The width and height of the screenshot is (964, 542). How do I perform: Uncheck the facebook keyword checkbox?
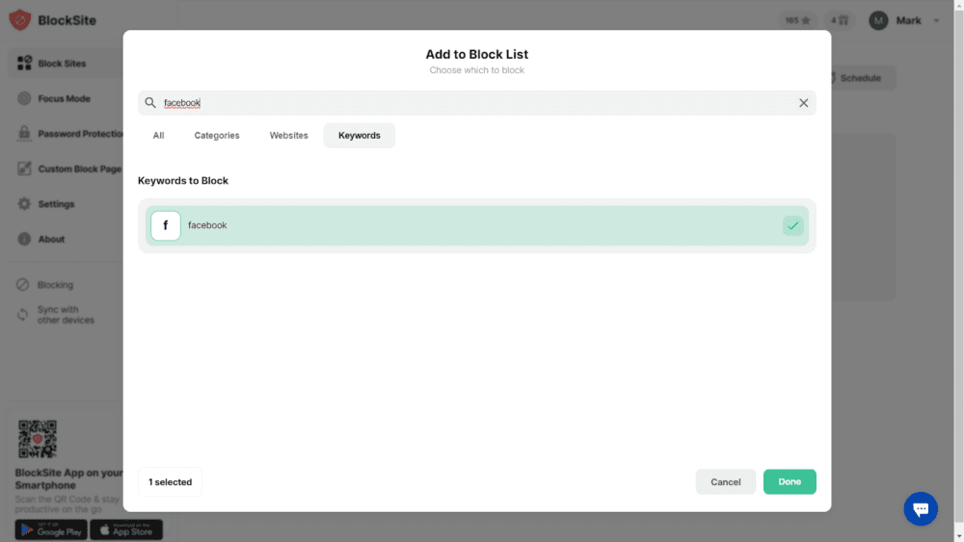click(792, 225)
